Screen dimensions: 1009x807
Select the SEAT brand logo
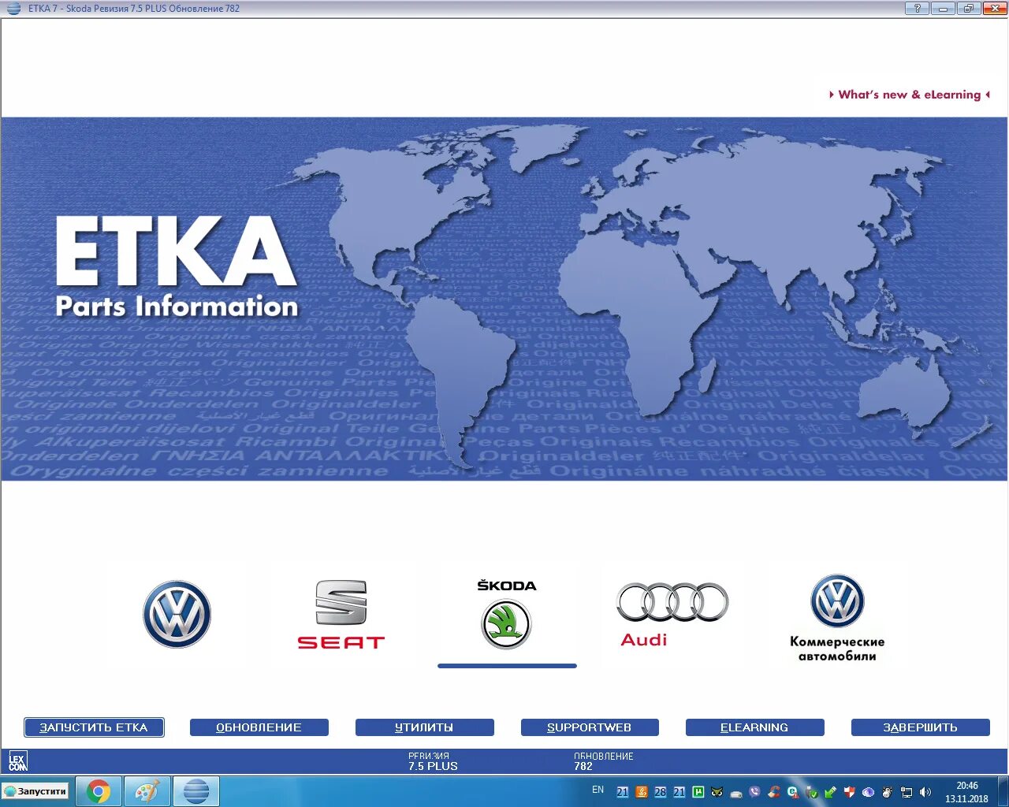(x=341, y=614)
